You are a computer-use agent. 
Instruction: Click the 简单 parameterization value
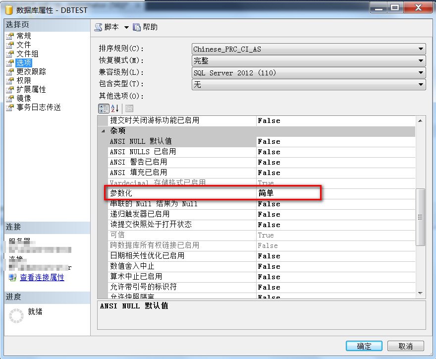tap(266, 193)
